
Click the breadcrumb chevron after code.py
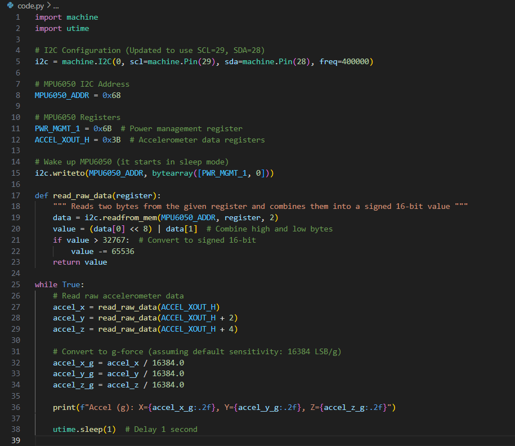coord(47,6)
